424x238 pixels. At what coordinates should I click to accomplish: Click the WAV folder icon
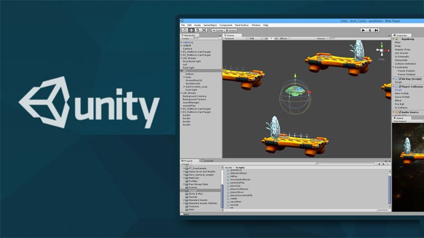[x=187, y=210]
